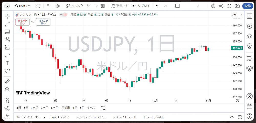Open the JPY currency dropdown
The image size is (256, 123).
[x=237, y=15]
